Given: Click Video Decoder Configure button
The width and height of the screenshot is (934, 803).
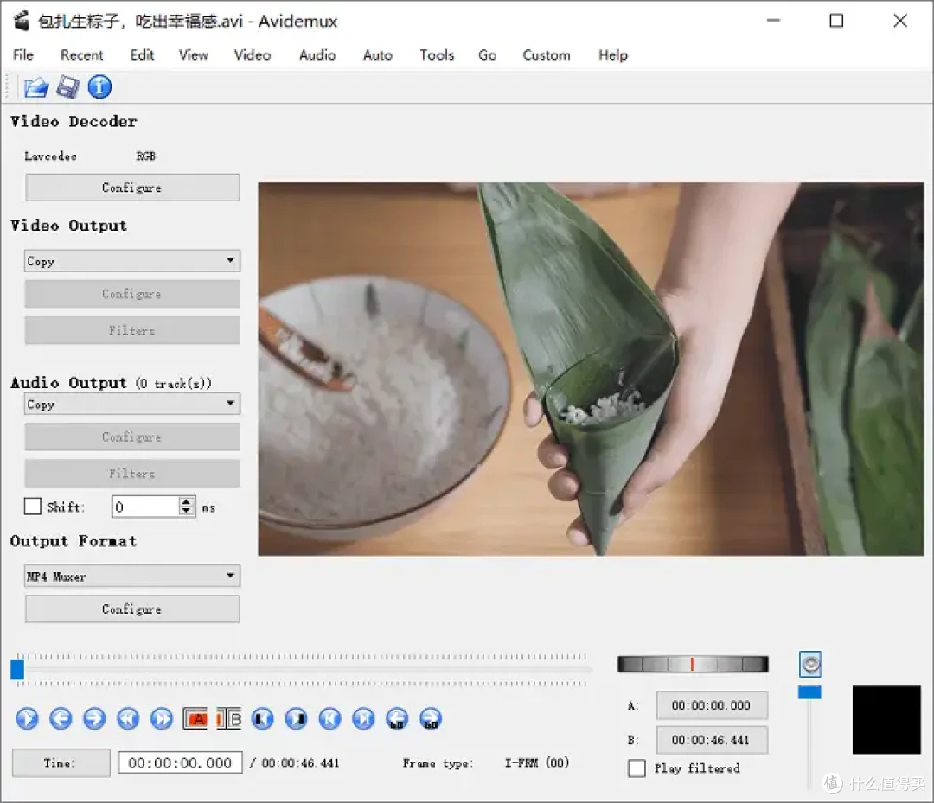Looking at the screenshot, I should click(x=132, y=188).
